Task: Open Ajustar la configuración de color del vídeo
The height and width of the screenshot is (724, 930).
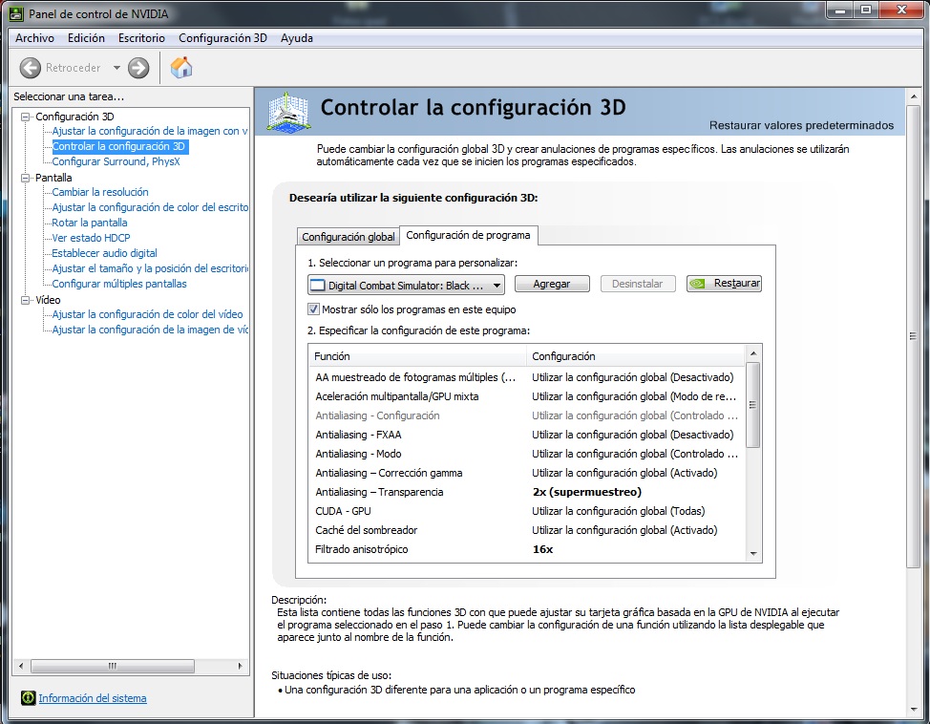Action: 147,314
